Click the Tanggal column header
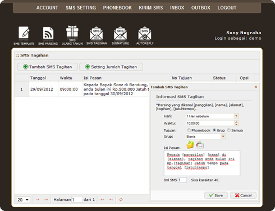 (44, 78)
